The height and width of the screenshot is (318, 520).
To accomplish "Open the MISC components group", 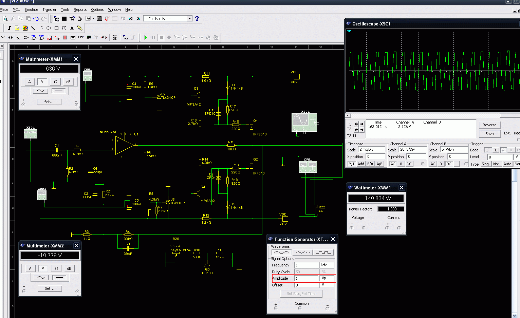I will tap(81, 37).
